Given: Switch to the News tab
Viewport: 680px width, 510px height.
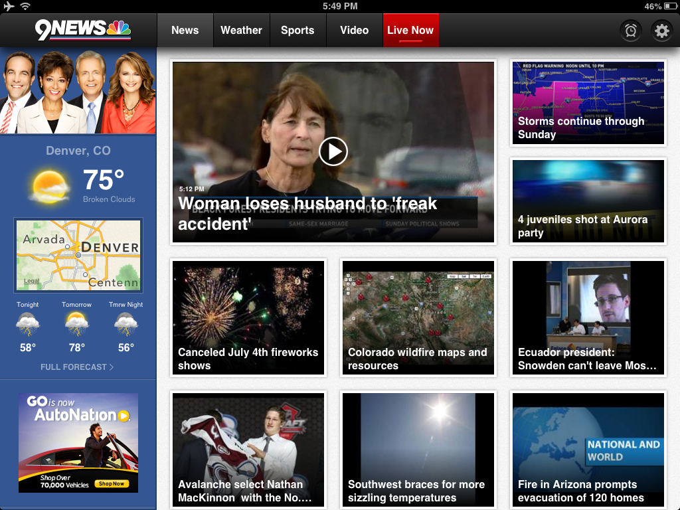Looking at the screenshot, I should (x=185, y=31).
